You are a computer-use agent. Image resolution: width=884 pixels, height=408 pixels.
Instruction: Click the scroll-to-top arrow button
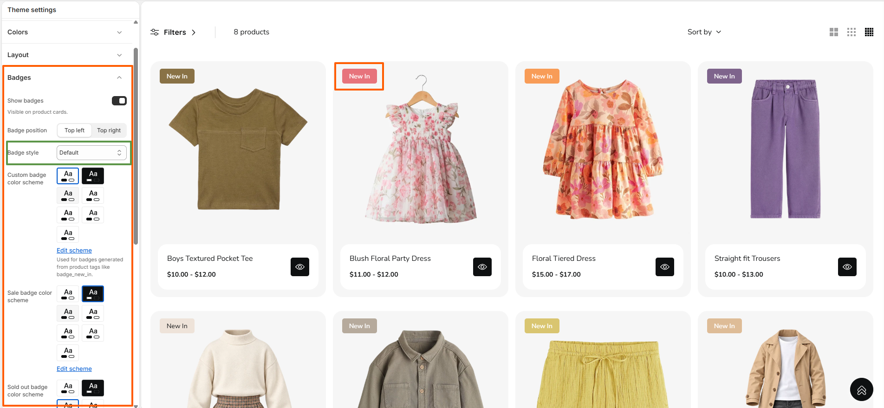[862, 389]
